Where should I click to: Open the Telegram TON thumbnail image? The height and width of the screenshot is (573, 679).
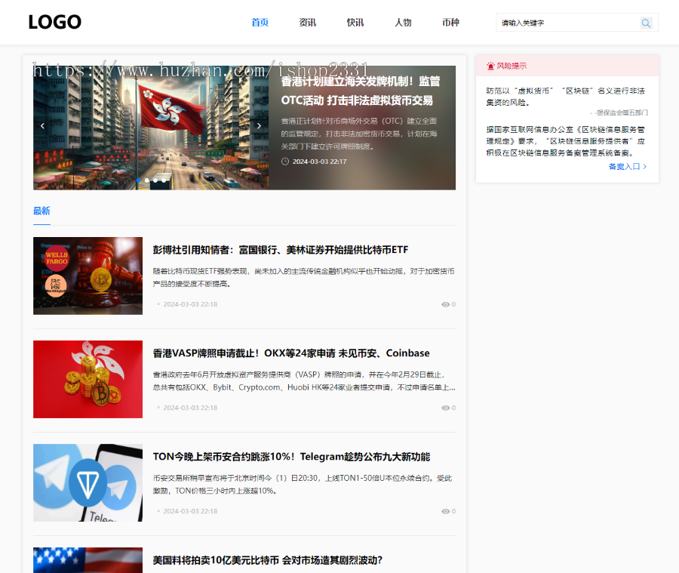(x=88, y=483)
